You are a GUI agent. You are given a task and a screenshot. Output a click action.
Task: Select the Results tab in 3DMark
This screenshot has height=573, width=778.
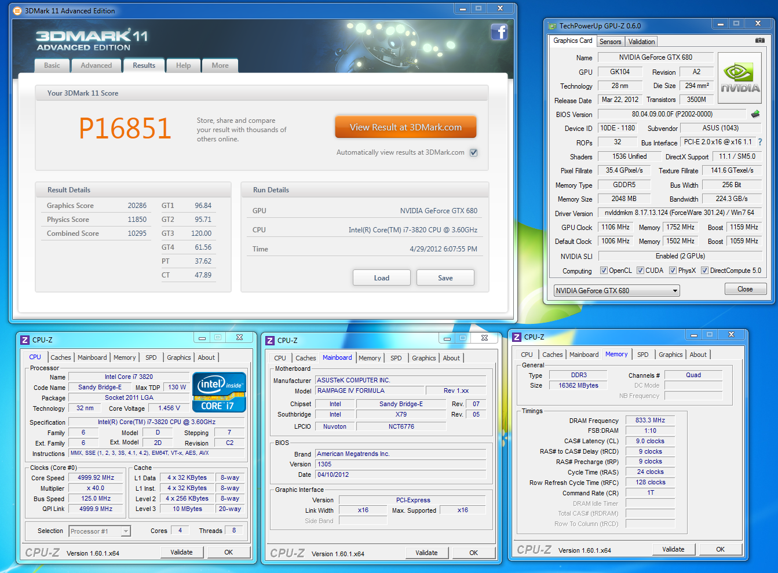click(x=144, y=65)
